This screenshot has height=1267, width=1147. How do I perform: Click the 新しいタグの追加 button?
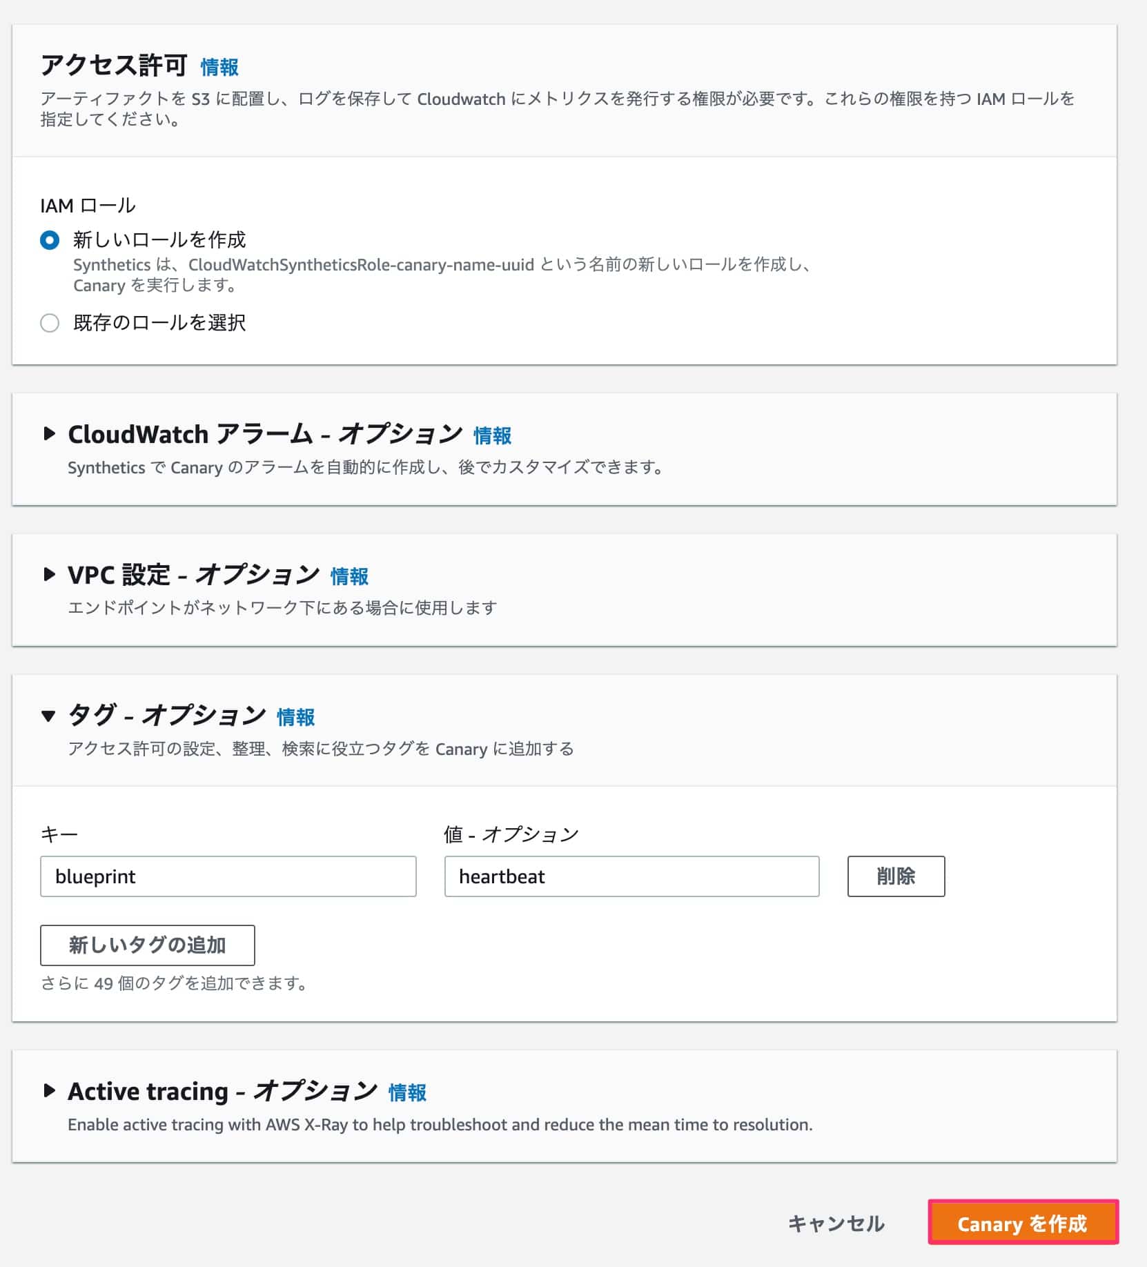pos(148,945)
